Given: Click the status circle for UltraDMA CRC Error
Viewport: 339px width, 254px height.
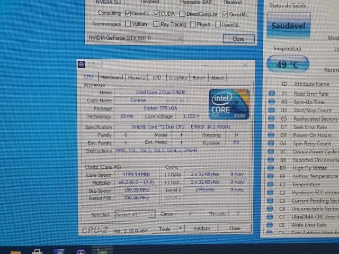Looking at the screenshot, I should 270,216.
